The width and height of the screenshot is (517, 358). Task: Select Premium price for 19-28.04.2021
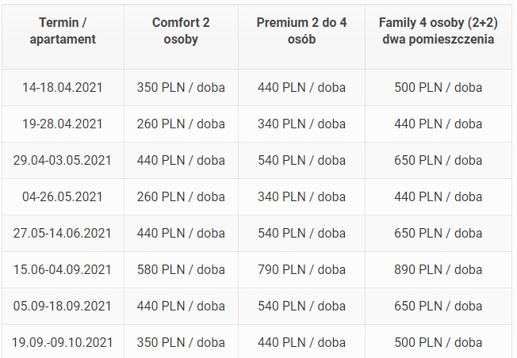[x=301, y=124]
